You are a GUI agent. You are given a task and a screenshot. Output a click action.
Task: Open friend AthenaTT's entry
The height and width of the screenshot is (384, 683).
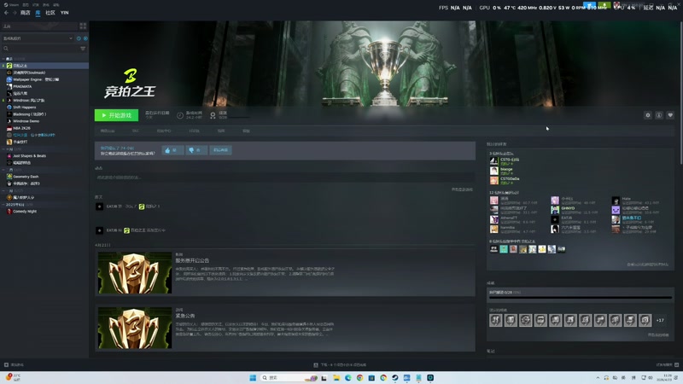point(514,219)
